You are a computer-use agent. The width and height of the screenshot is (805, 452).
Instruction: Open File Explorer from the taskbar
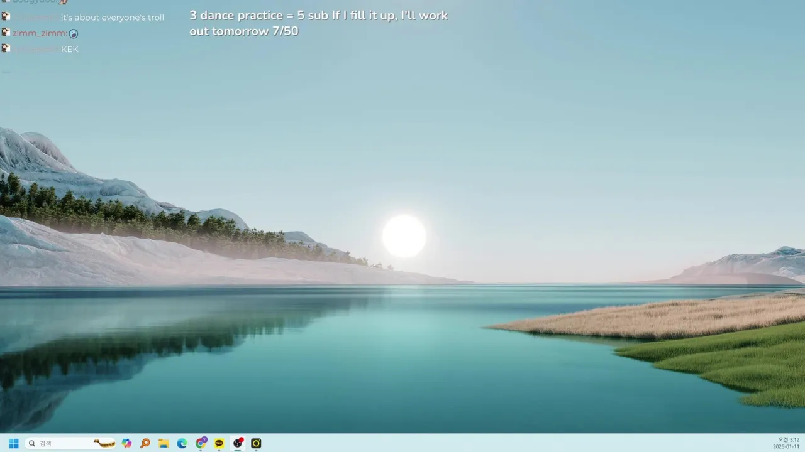164,443
